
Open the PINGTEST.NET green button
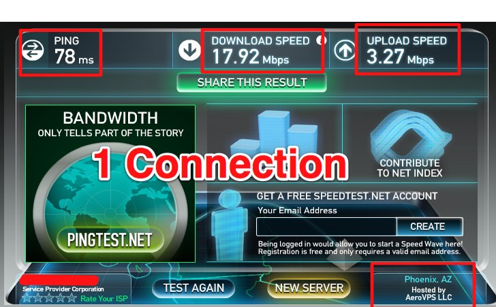[x=110, y=240]
